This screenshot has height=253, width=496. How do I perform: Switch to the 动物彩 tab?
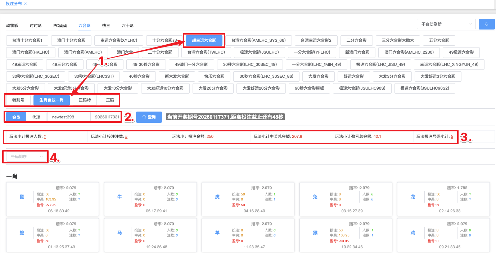12,26
